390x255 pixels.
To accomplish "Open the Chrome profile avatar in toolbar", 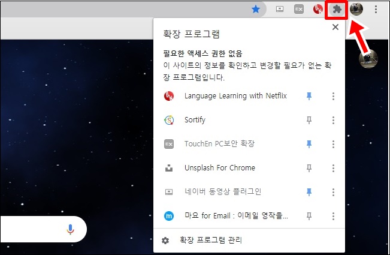I will 356,9.
